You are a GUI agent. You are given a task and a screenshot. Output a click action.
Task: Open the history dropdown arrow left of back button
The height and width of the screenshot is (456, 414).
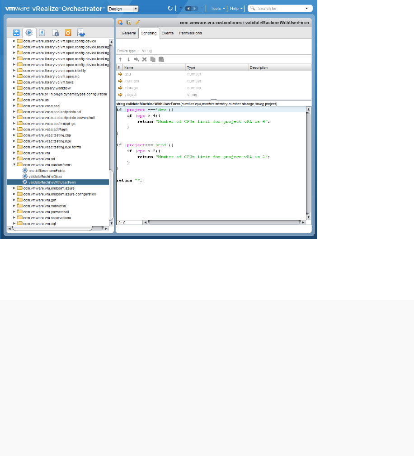pyautogui.click(x=181, y=9)
